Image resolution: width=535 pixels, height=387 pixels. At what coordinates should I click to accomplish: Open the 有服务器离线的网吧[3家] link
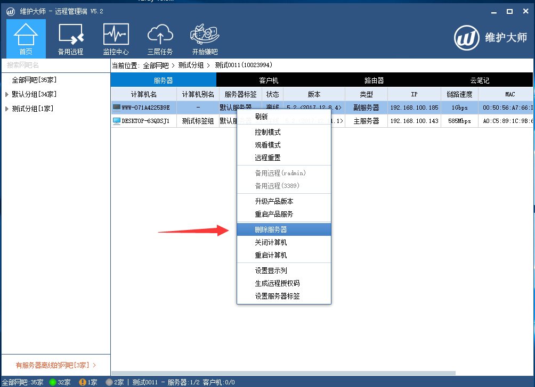coord(55,365)
